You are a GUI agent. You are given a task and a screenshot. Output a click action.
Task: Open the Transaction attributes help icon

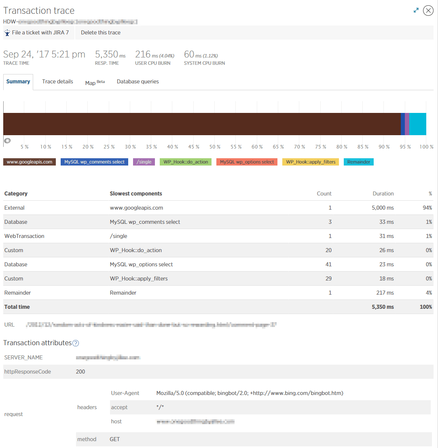(x=76, y=343)
